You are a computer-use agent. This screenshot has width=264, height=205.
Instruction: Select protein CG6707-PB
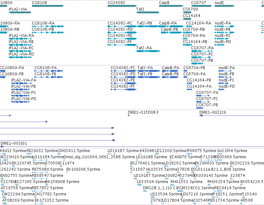207,105
